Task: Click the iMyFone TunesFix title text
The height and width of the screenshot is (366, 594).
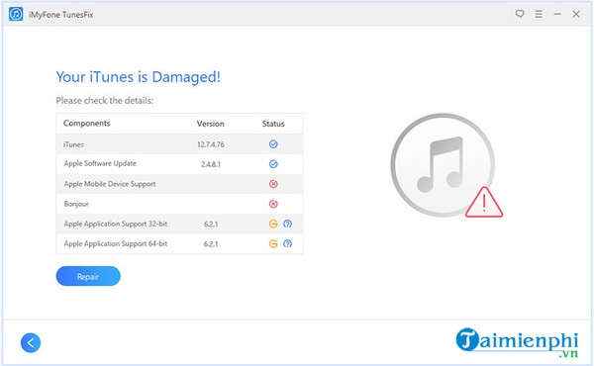Action: [61, 15]
